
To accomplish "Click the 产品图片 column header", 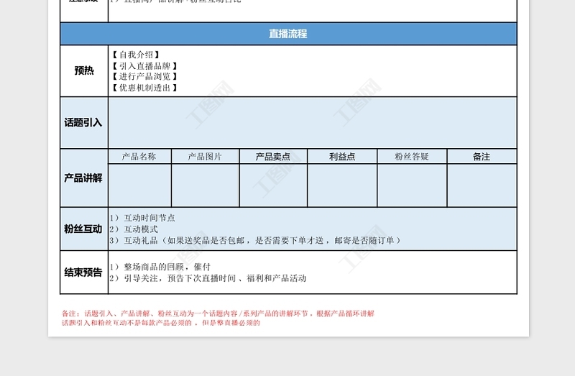I will tap(205, 157).
